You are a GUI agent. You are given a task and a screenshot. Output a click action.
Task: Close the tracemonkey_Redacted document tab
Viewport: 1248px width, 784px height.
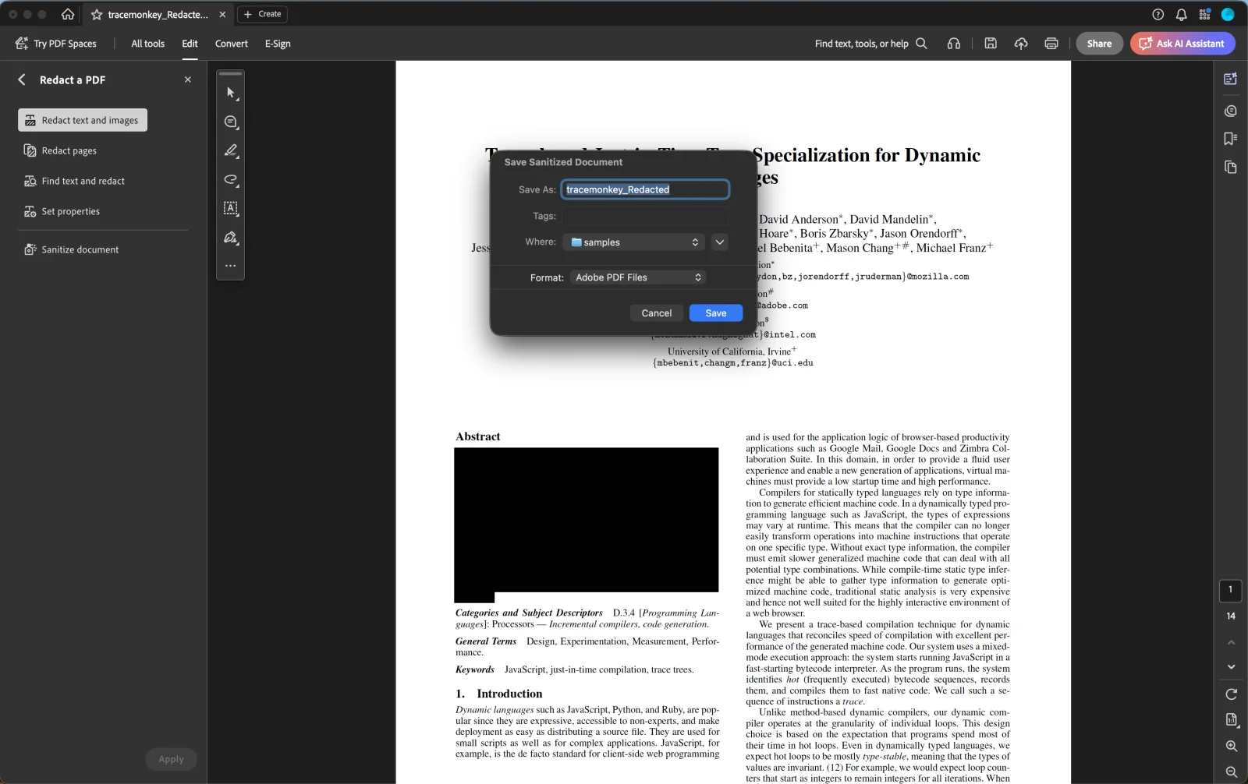pyautogui.click(x=222, y=14)
